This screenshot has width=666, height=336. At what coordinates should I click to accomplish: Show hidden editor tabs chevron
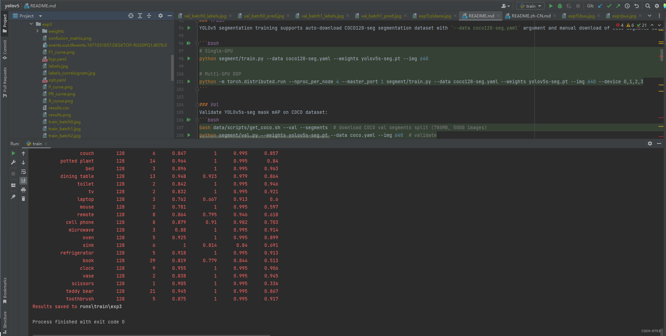(650, 16)
